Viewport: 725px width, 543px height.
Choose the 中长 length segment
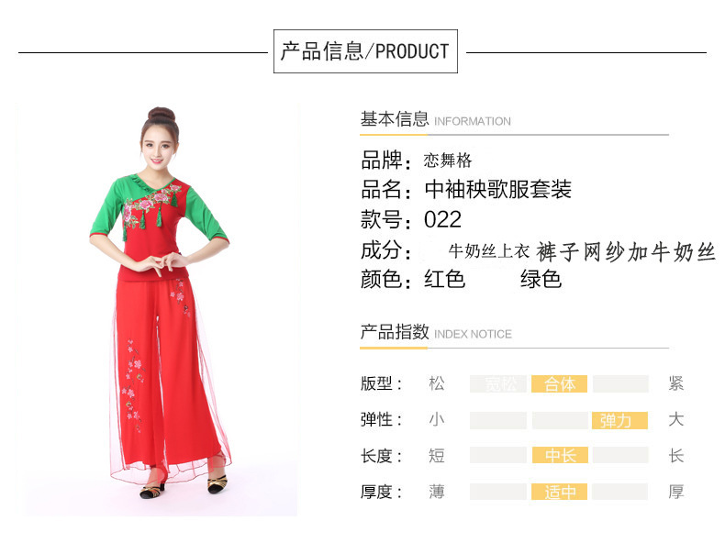click(x=560, y=455)
